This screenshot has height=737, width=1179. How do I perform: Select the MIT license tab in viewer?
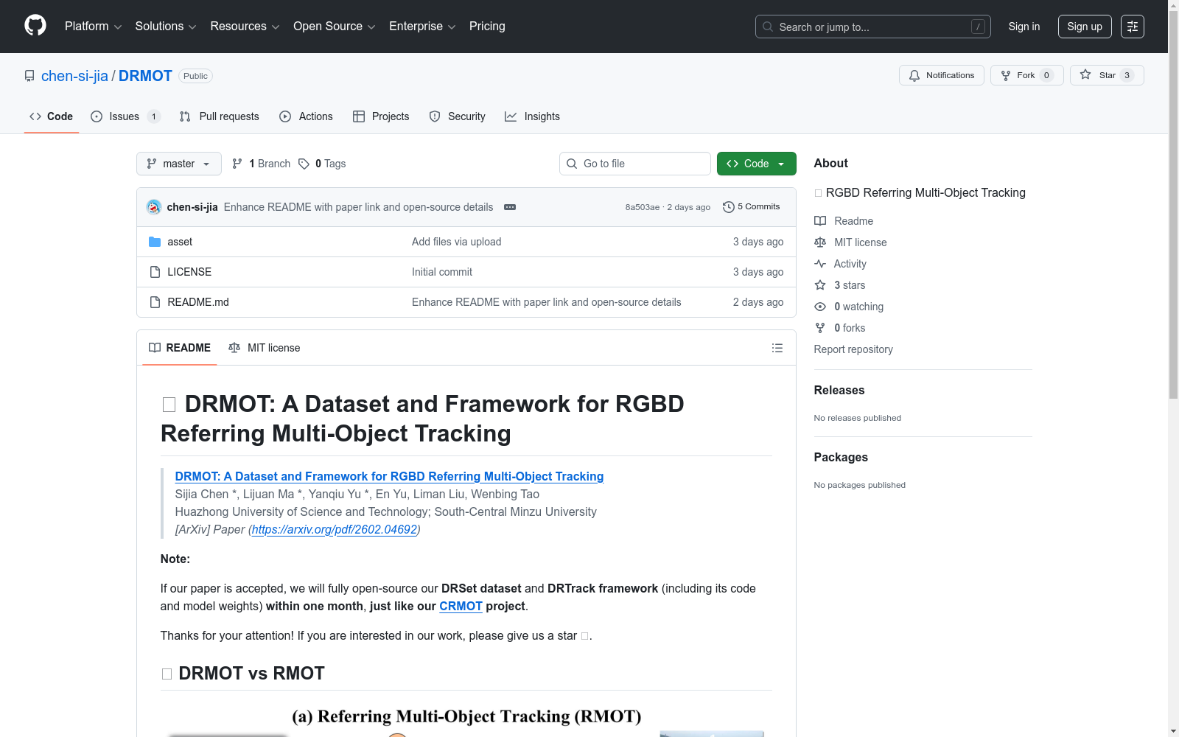(265, 348)
